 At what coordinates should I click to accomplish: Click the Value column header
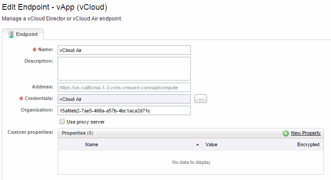pyautogui.click(x=248, y=144)
